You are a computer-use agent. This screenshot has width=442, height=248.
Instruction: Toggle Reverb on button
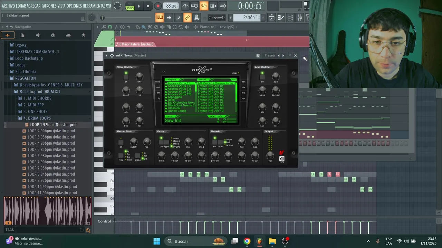(x=214, y=142)
